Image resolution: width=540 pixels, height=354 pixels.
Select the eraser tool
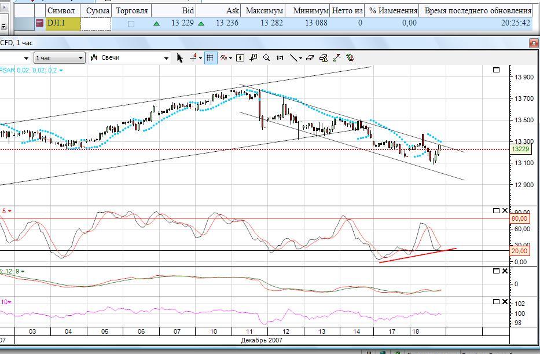point(310,58)
